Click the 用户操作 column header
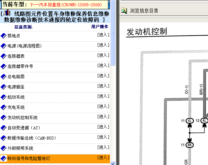This screenshot has height=165, width=208. pyautogui.click(x=100, y=27)
